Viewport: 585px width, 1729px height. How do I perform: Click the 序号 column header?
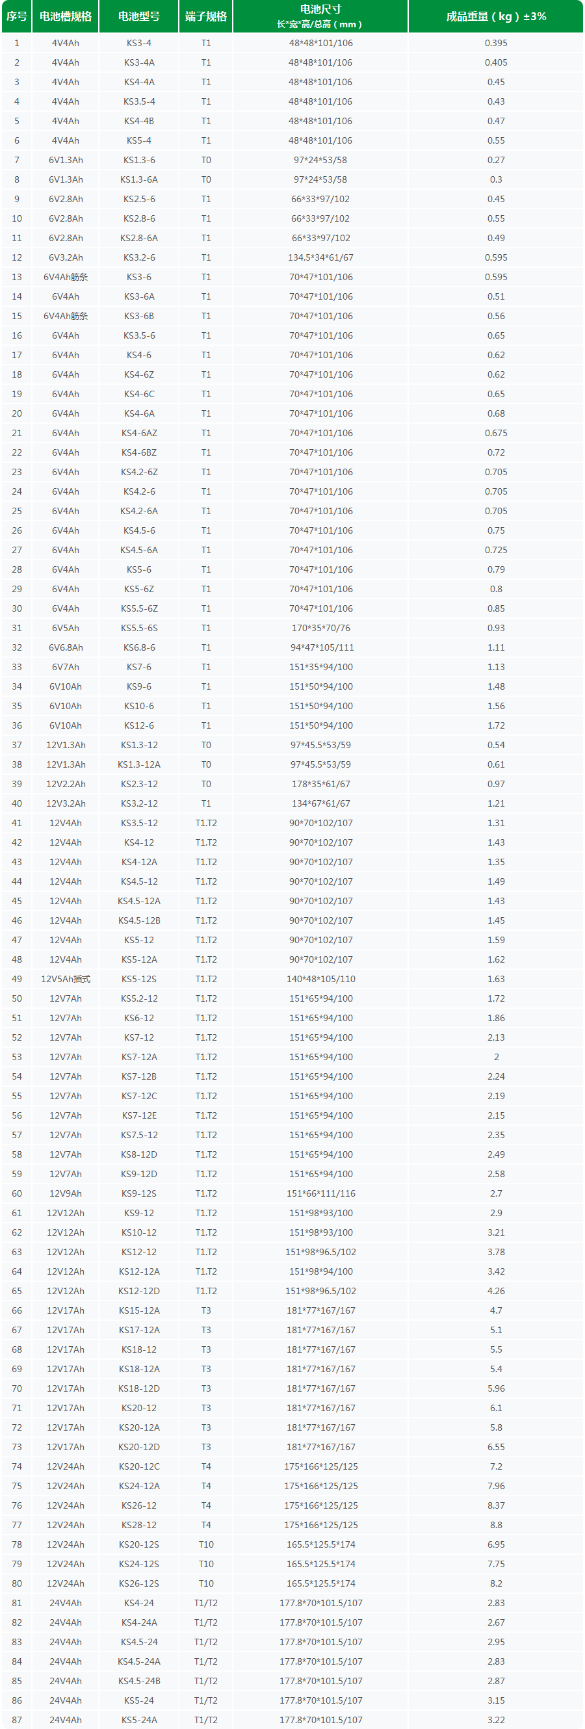pyautogui.click(x=17, y=16)
